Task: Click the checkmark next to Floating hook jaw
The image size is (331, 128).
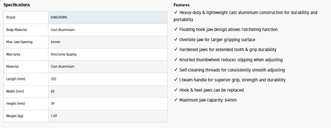Action: [176, 29]
